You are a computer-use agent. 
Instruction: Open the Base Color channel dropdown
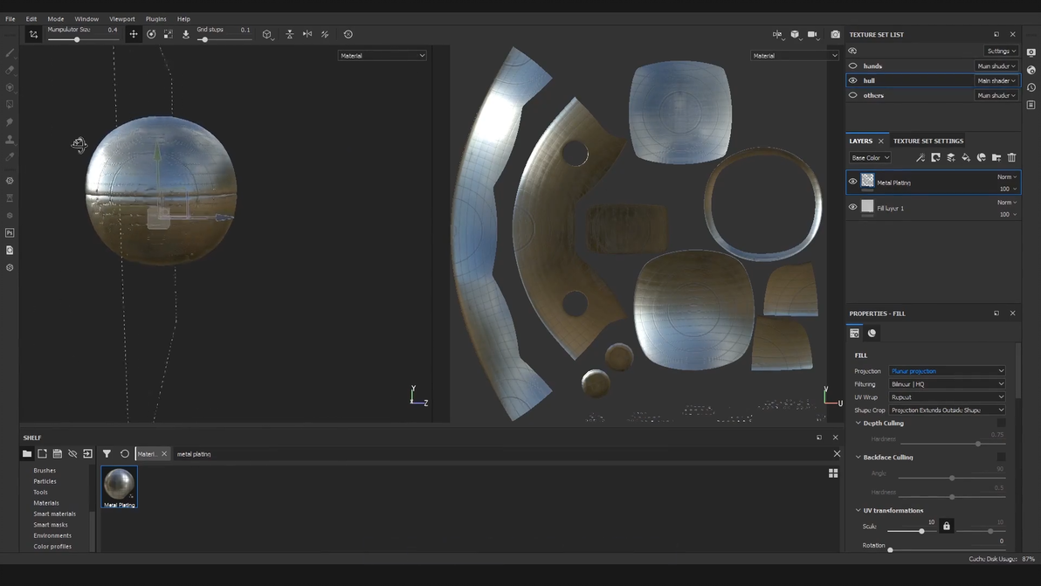coord(870,158)
